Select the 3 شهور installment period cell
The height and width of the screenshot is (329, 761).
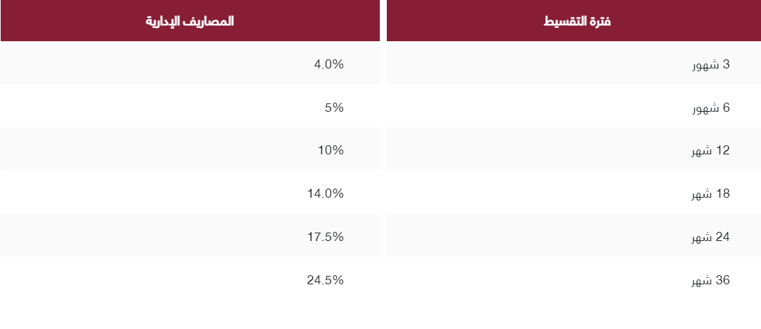click(x=711, y=65)
